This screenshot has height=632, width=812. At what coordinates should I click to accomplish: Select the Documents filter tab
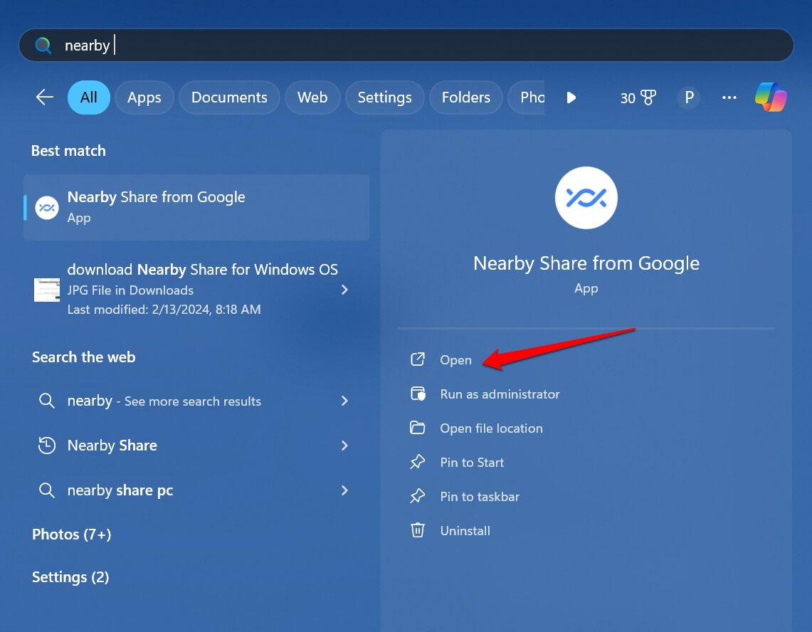point(229,98)
